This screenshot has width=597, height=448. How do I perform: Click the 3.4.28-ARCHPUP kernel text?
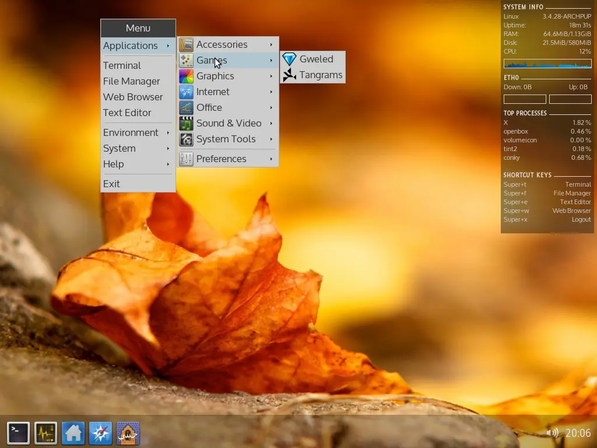tap(567, 16)
